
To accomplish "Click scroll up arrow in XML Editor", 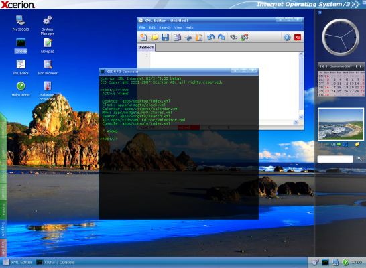I will (301, 54).
